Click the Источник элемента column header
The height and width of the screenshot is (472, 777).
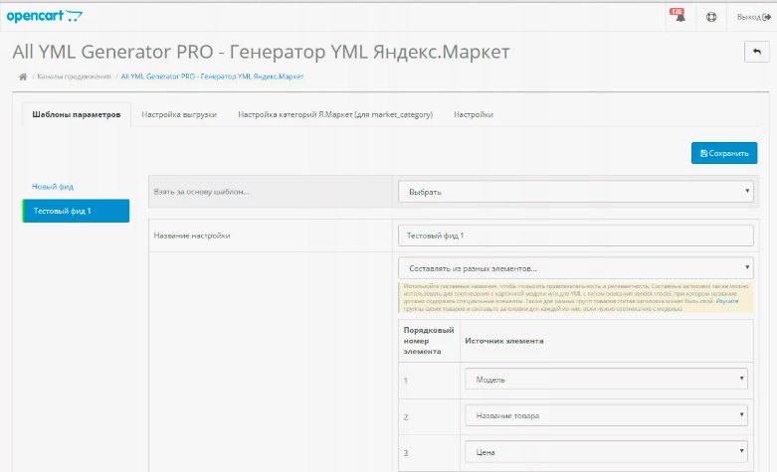pyautogui.click(x=504, y=341)
